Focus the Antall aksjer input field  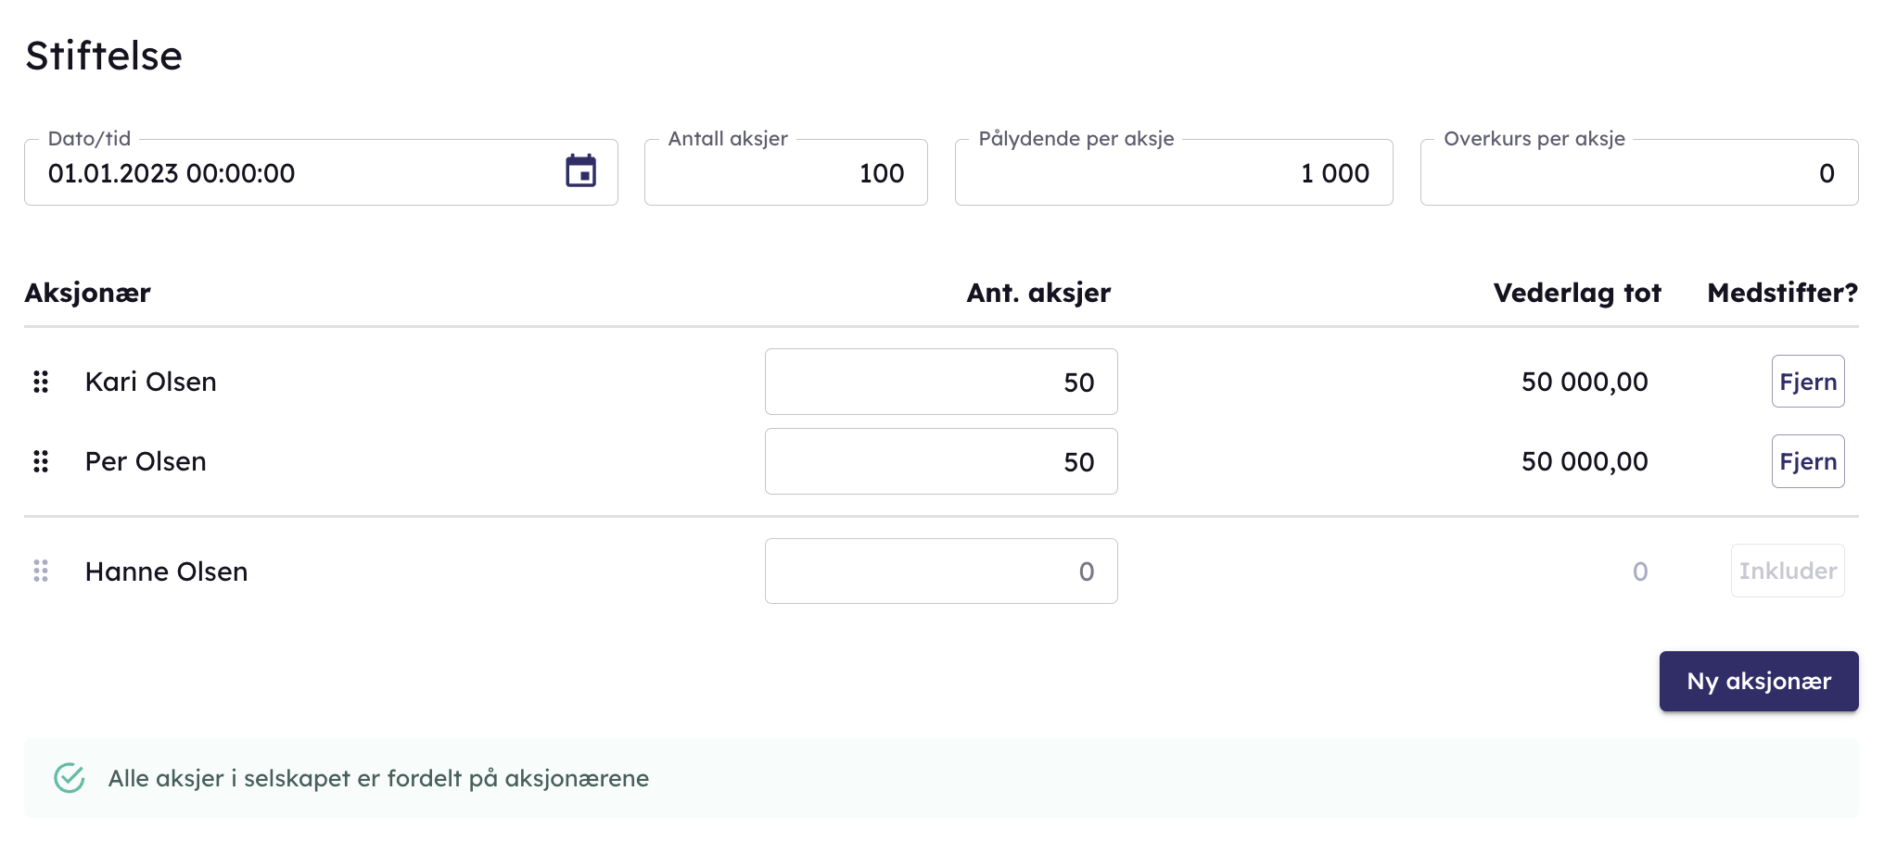click(785, 173)
